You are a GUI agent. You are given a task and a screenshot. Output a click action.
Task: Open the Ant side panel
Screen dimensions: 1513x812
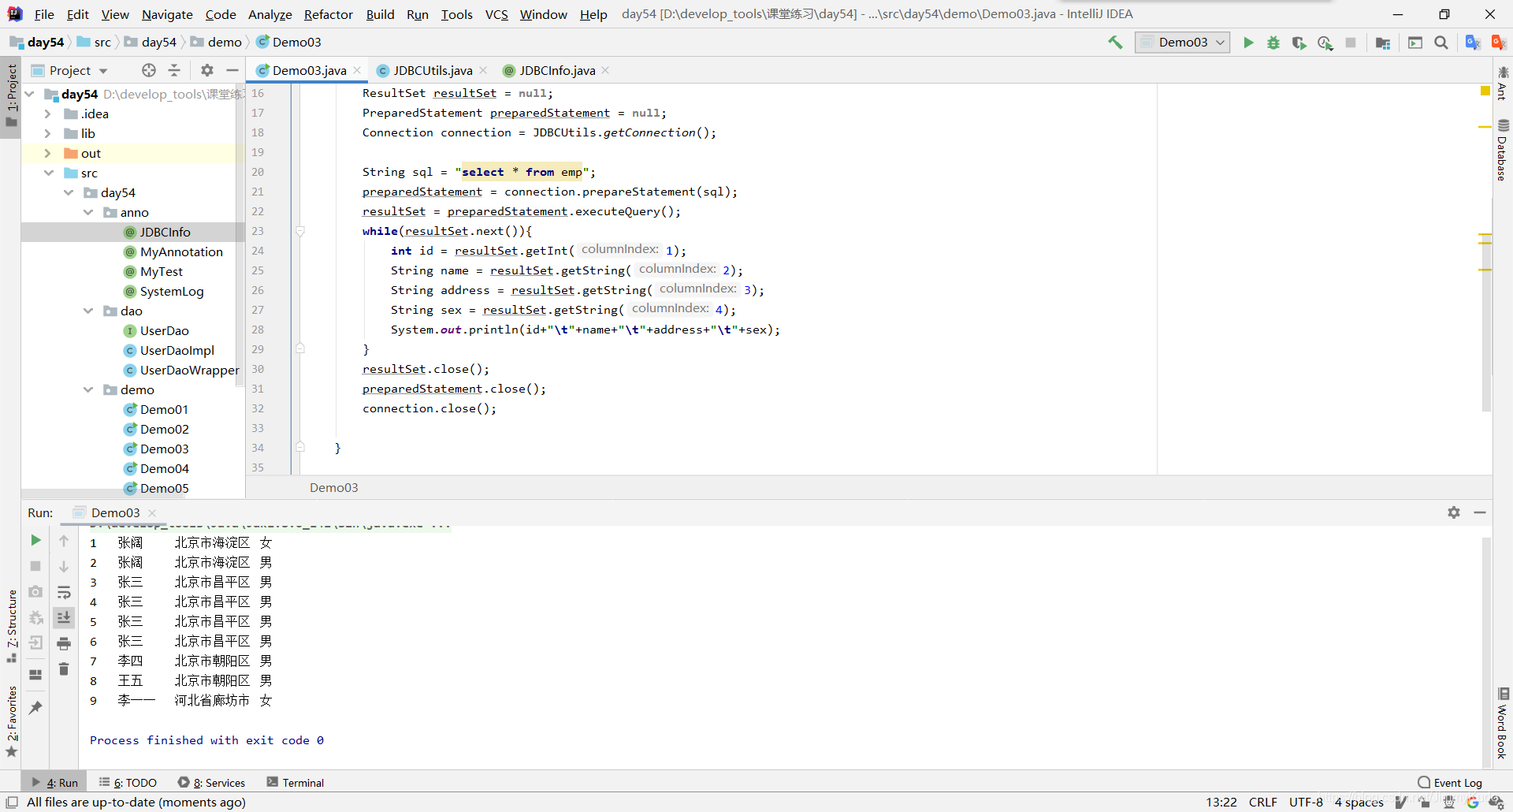point(1503,83)
